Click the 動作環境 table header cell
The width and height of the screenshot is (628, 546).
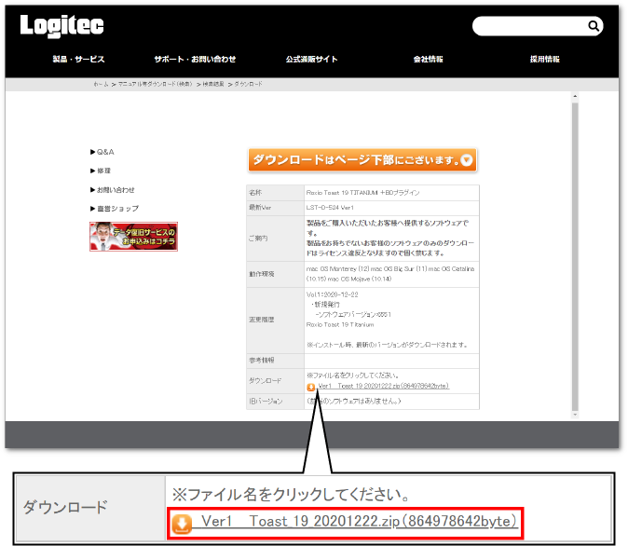(x=275, y=274)
